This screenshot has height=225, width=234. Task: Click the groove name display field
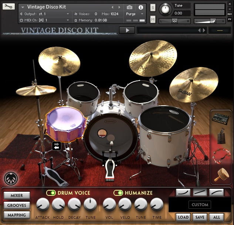(x=167, y=30)
